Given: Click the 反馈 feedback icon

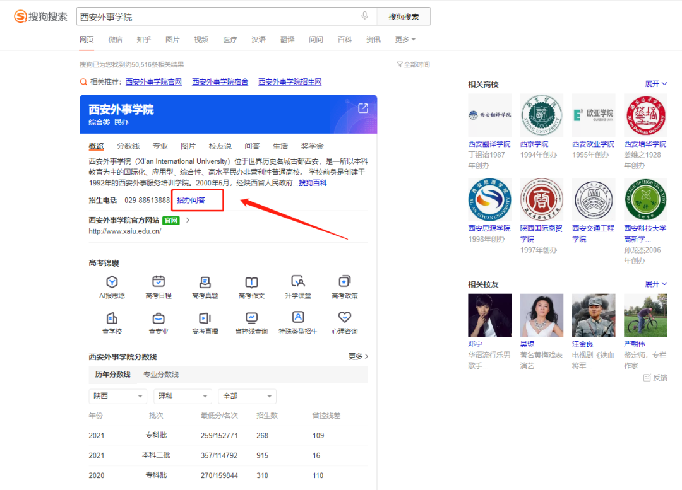Looking at the screenshot, I should point(647,378).
